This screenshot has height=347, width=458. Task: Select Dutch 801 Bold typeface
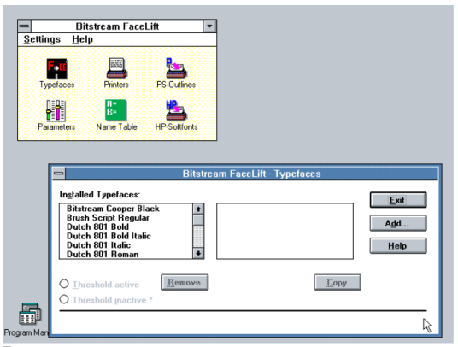(x=126, y=226)
